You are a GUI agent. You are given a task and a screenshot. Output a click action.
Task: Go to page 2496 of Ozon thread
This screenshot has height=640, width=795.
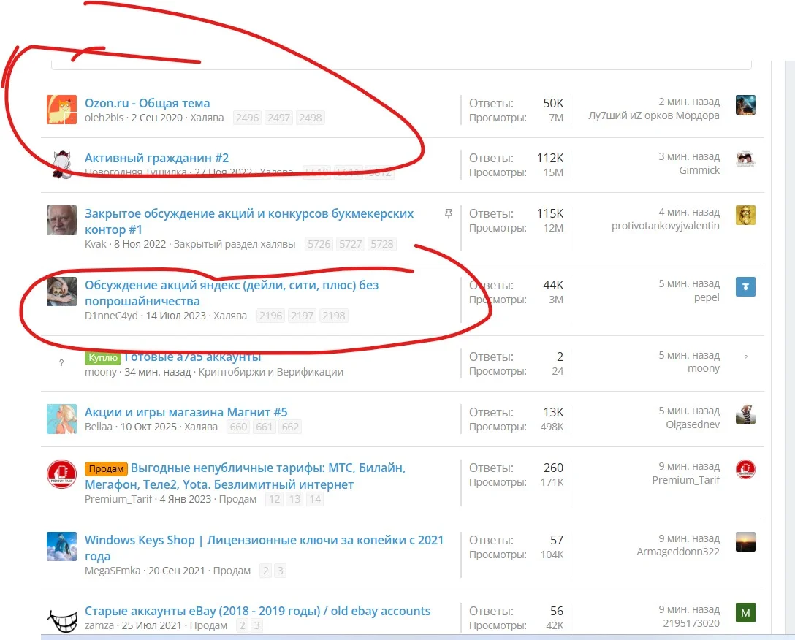pos(248,118)
